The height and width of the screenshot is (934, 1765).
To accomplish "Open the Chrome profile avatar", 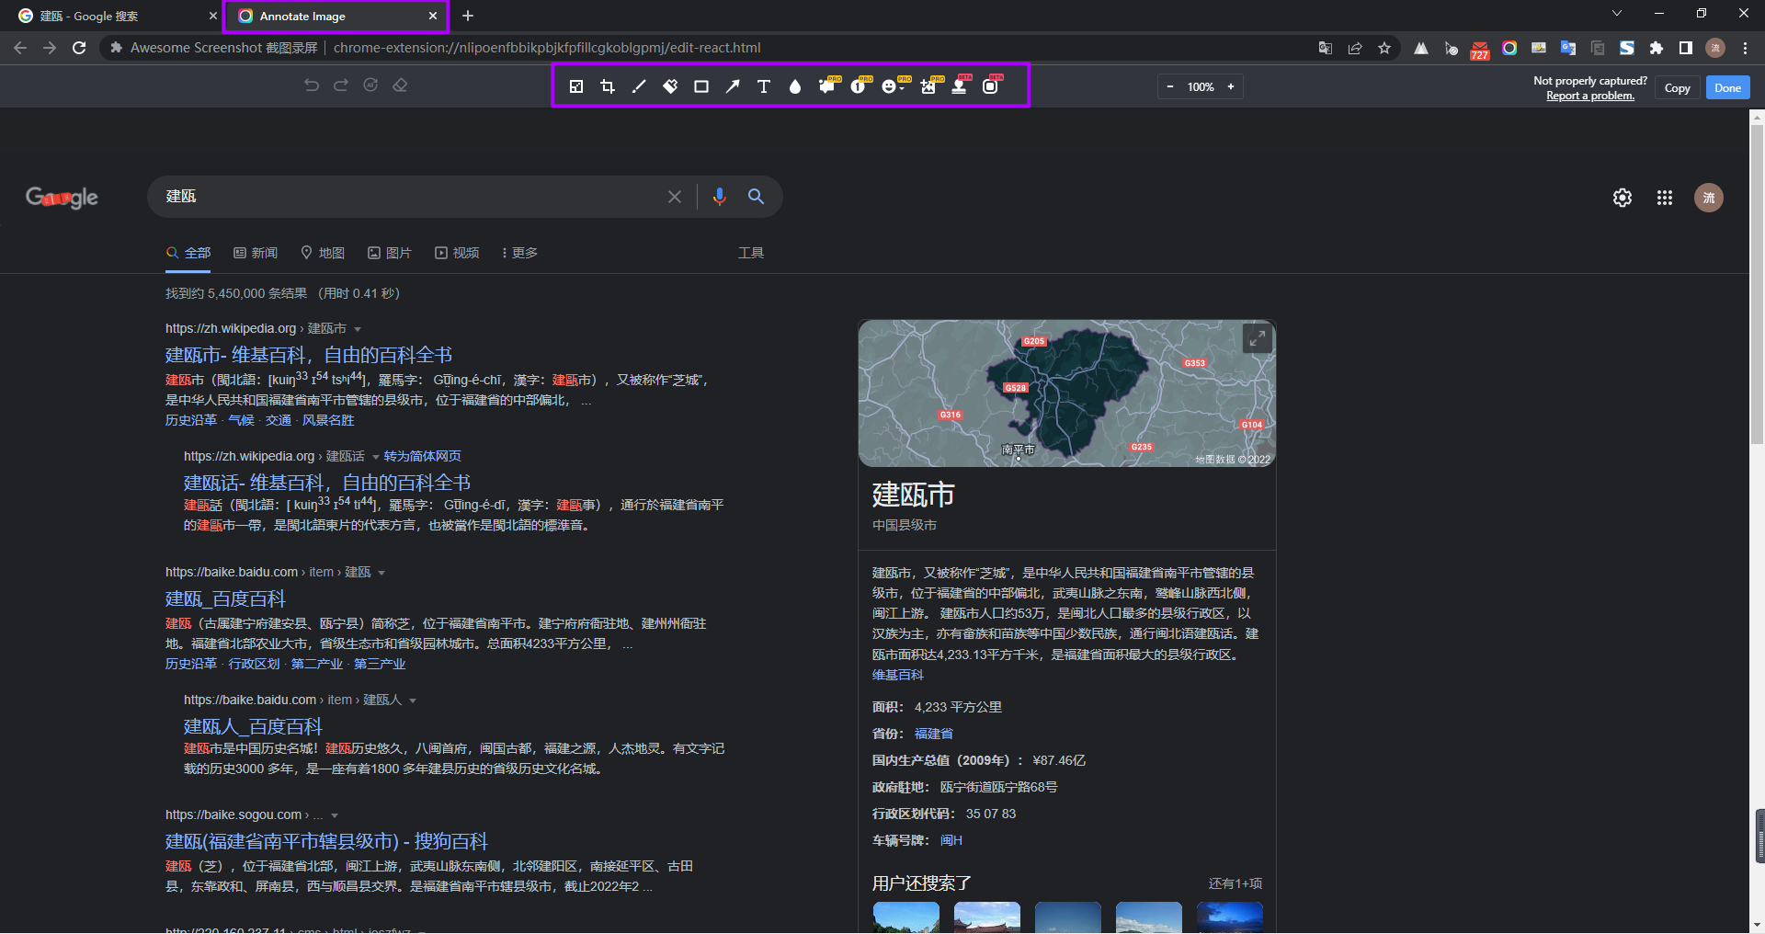I will pyautogui.click(x=1715, y=48).
